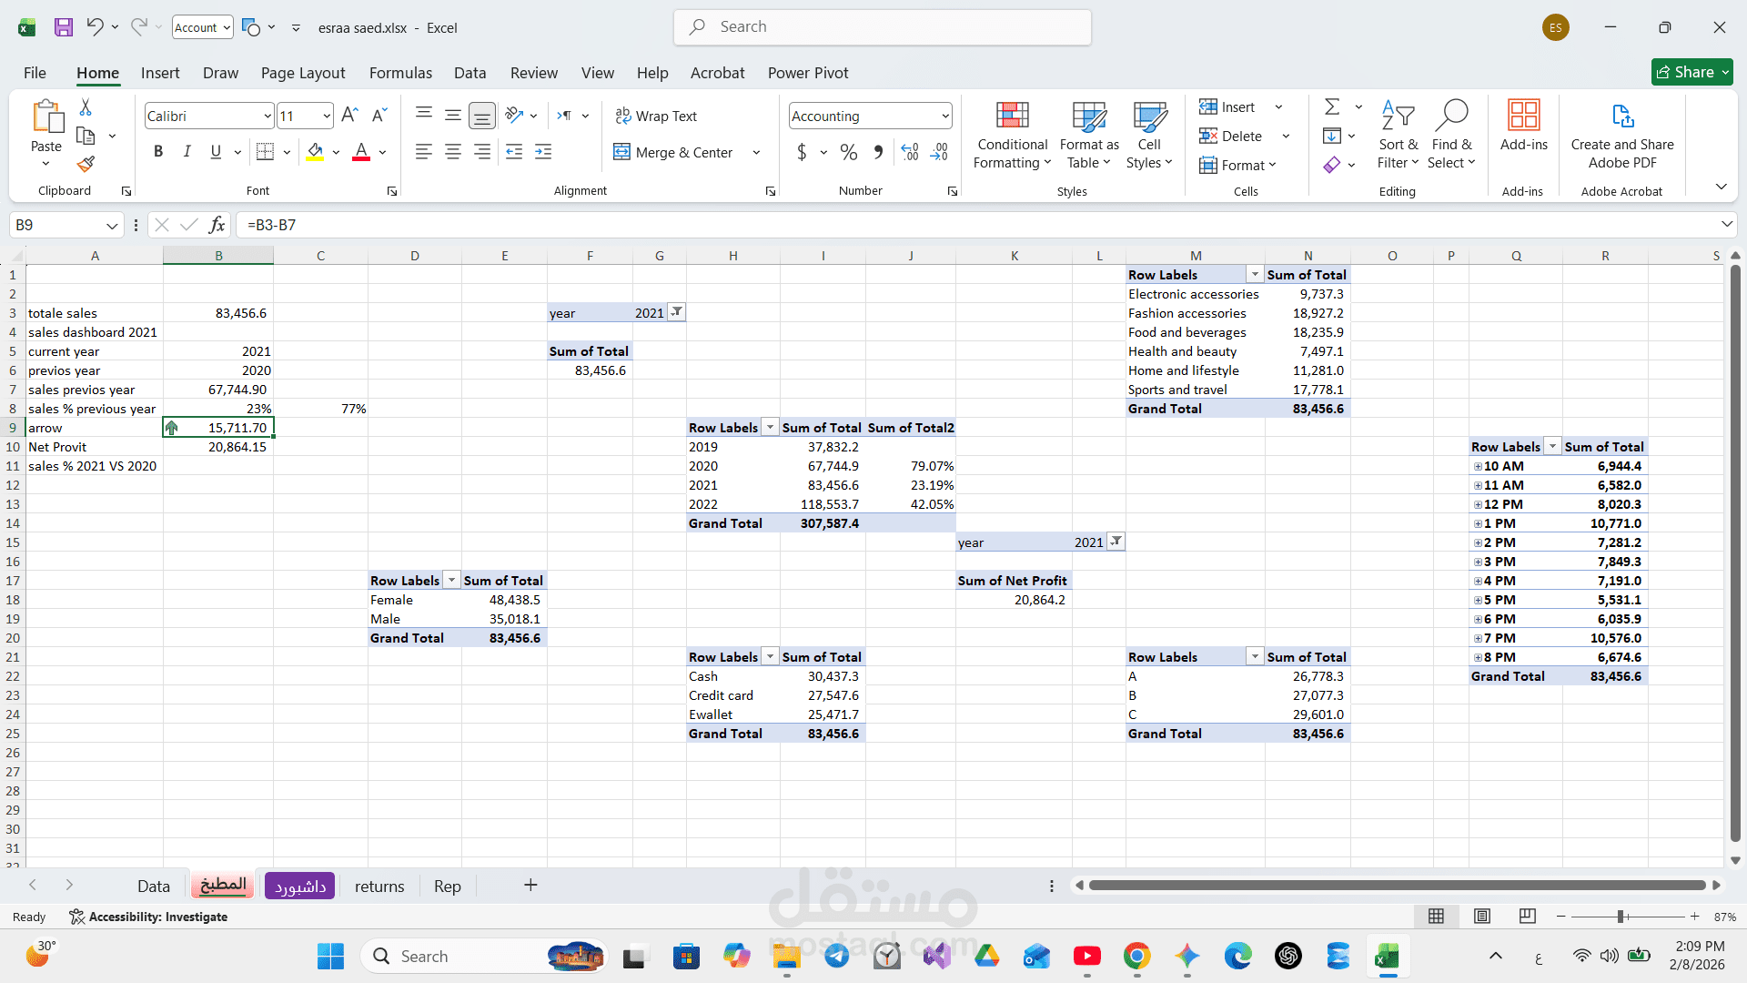Viewport: 1747px width, 983px height.
Task: Click the Share button
Action: 1691,72
